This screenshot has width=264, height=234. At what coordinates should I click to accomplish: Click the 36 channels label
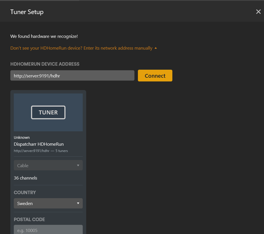click(x=25, y=178)
